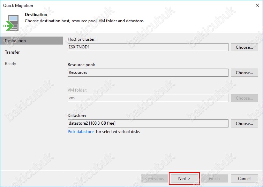Cancel the Quick Migration wizard
The image size is (263, 187).
click(245, 179)
